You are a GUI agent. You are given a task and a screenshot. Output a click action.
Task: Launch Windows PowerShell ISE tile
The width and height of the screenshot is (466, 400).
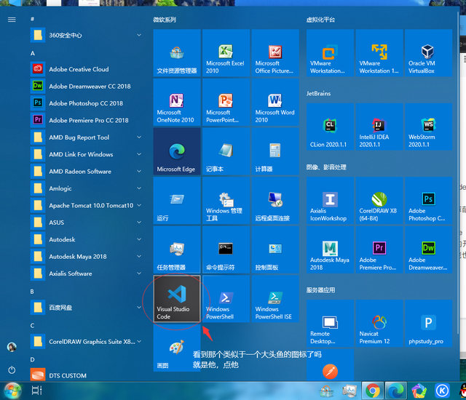(275, 299)
